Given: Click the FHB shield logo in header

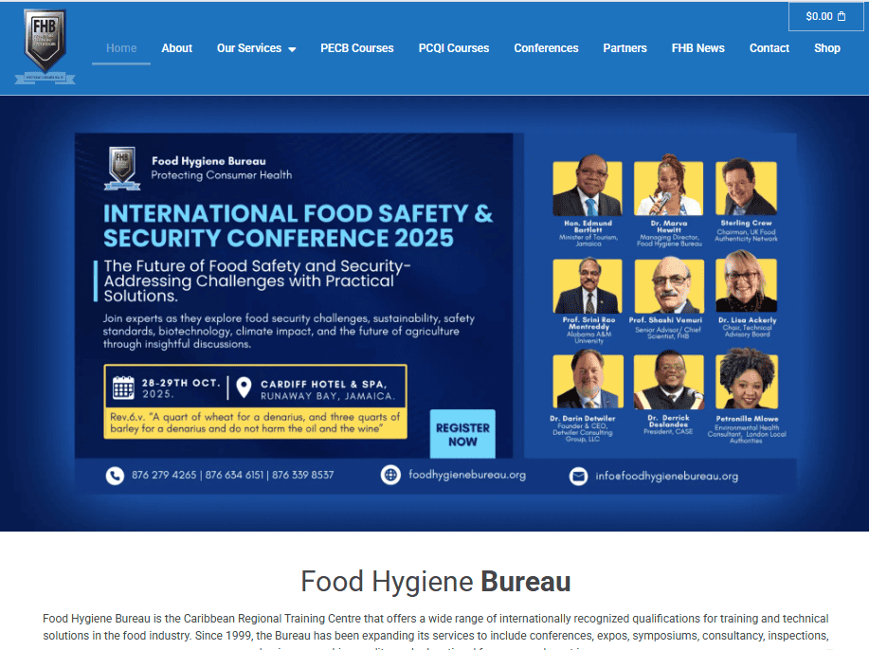Looking at the screenshot, I should pos(45,47).
